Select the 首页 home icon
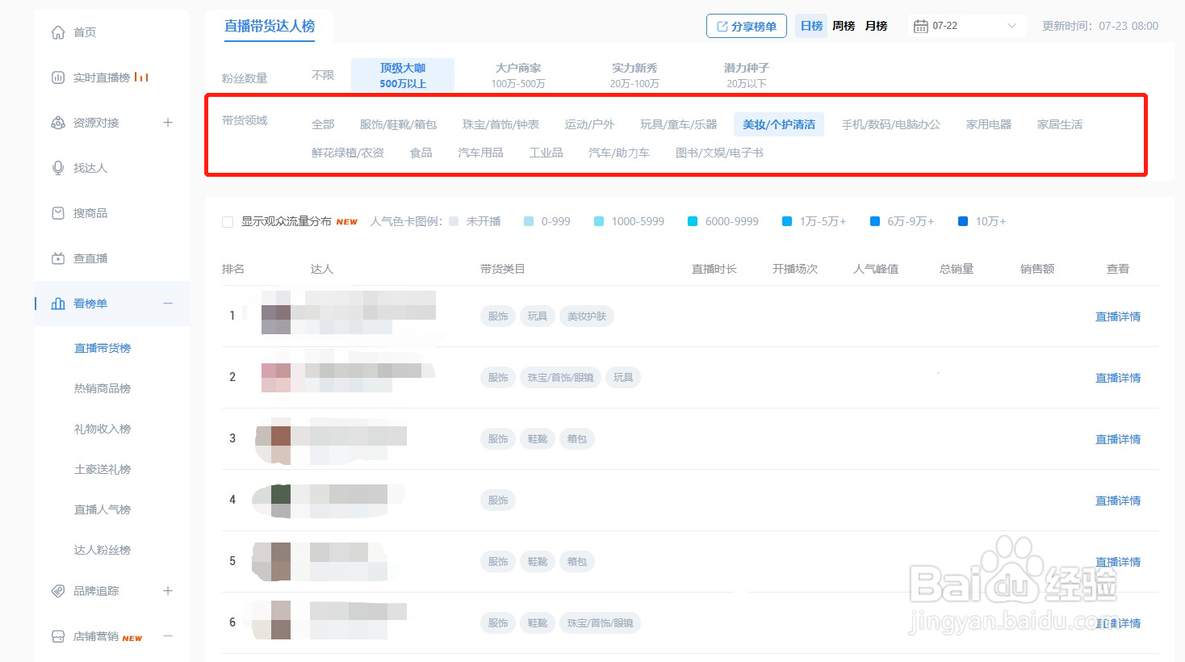 point(57,31)
